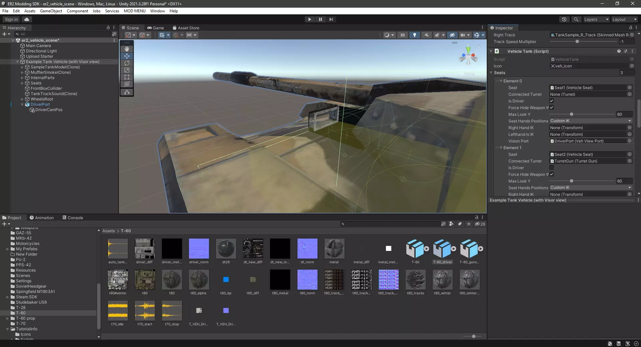
Task: Uncheck Is Driver for Element 0
Action: click(552, 101)
